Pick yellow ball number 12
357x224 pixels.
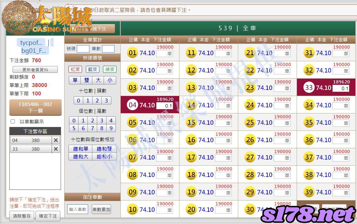click(191, 70)
